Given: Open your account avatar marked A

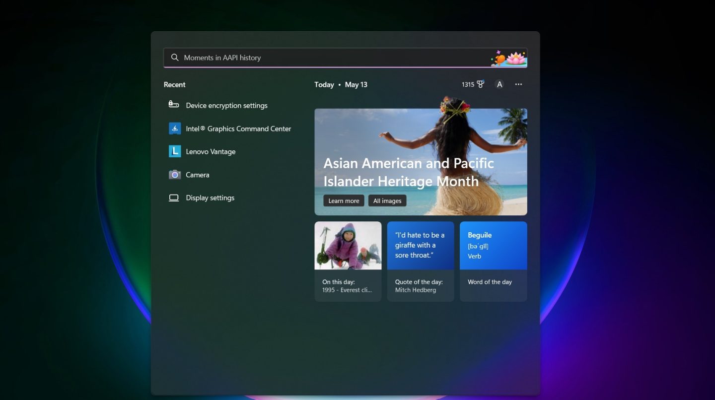Looking at the screenshot, I should coord(500,84).
